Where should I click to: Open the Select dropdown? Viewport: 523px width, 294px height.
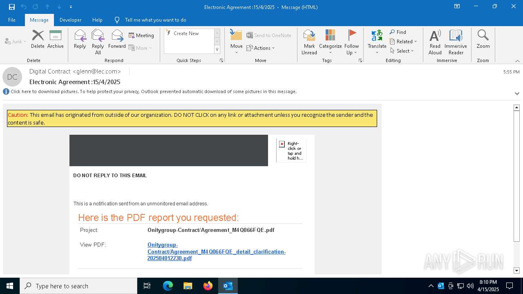pos(402,51)
